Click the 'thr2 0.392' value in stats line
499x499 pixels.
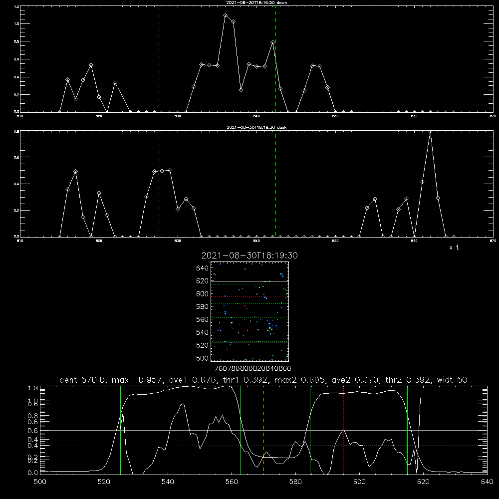click(x=408, y=380)
